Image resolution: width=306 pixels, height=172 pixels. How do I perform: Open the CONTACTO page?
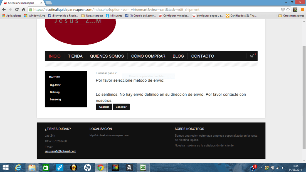pos(203,56)
